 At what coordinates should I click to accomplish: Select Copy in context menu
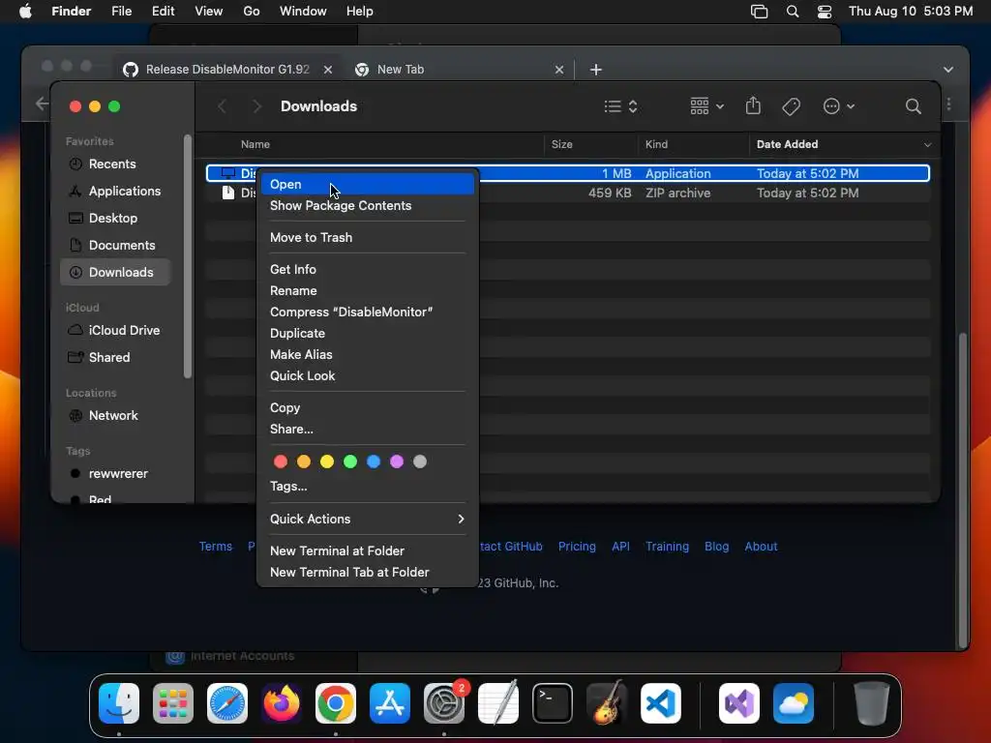click(367, 407)
